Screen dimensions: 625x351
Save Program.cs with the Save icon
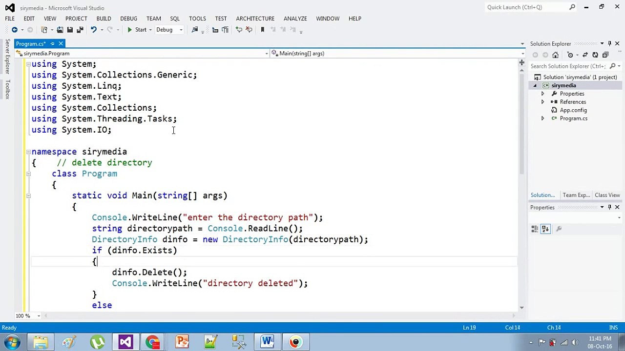(x=70, y=30)
